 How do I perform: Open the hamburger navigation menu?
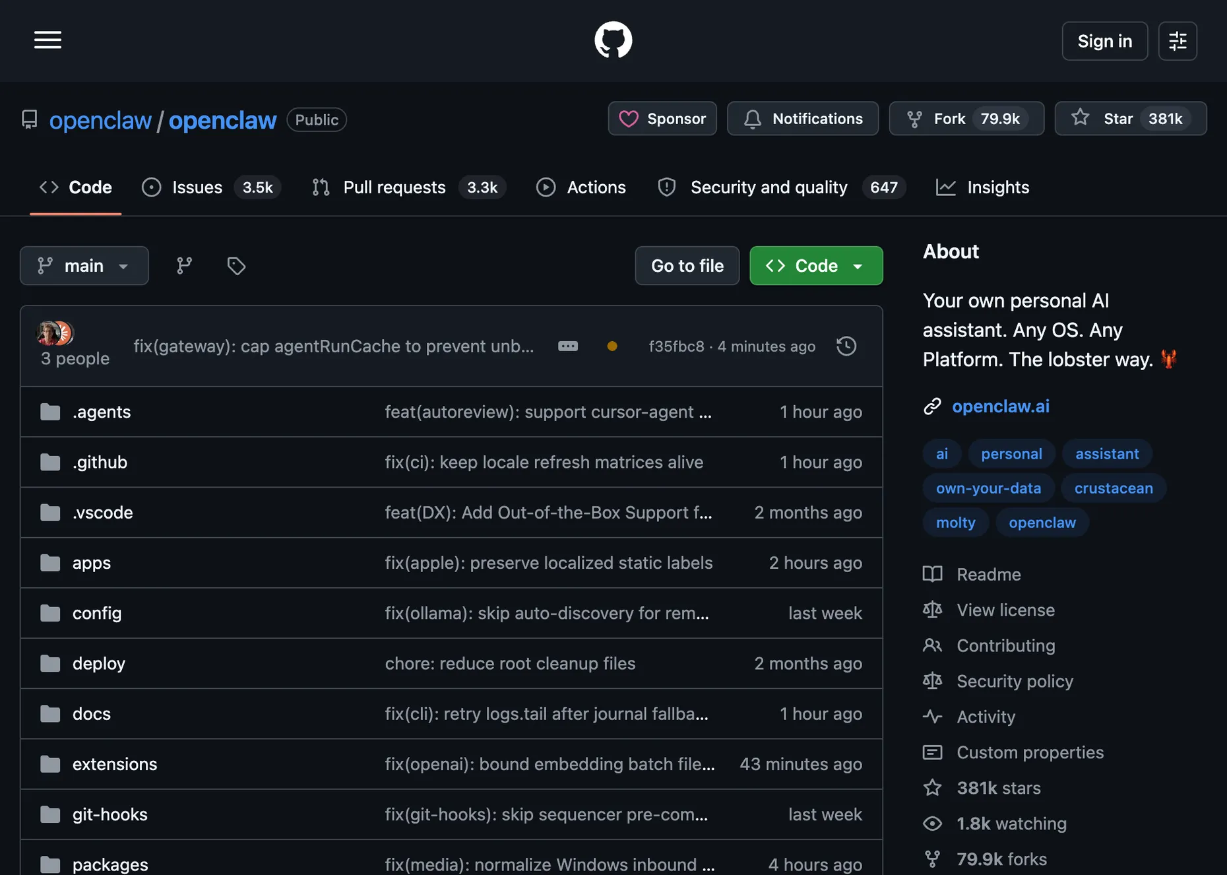click(47, 40)
